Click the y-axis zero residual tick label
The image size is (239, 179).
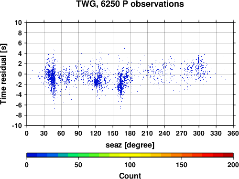click(x=20, y=74)
